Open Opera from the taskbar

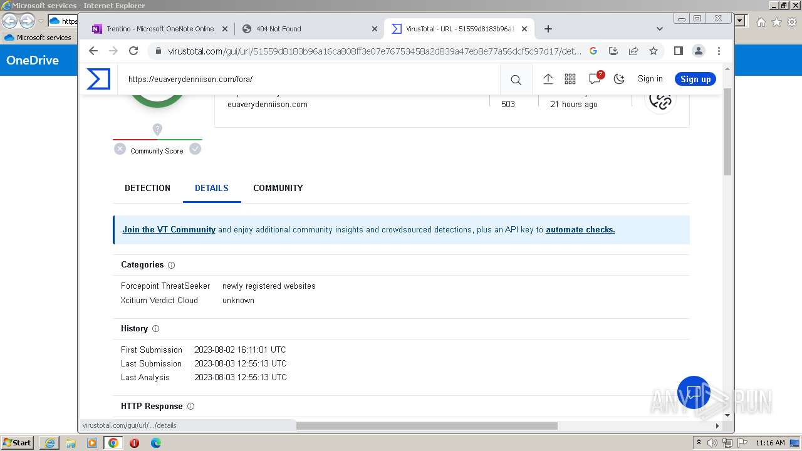tap(135, 443)
